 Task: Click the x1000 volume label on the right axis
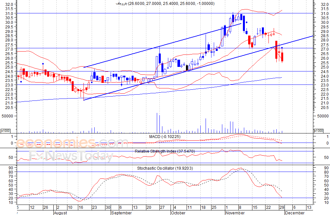pos(319,131)
